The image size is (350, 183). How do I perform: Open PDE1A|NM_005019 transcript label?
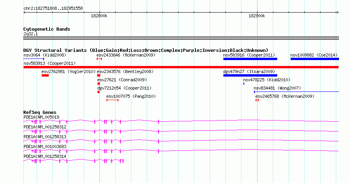pos(41,117)
